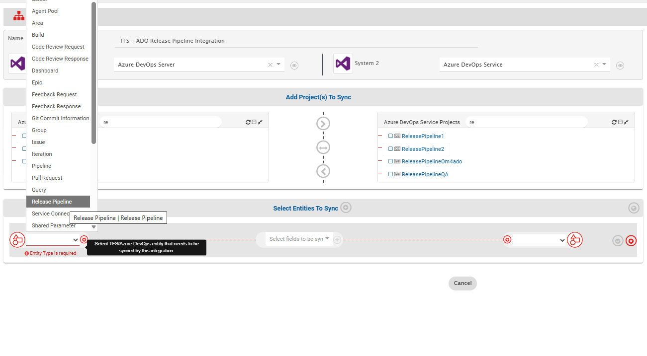
Task: Refresh the Azure DevOps Service Projects list
Action: [614, 122]
